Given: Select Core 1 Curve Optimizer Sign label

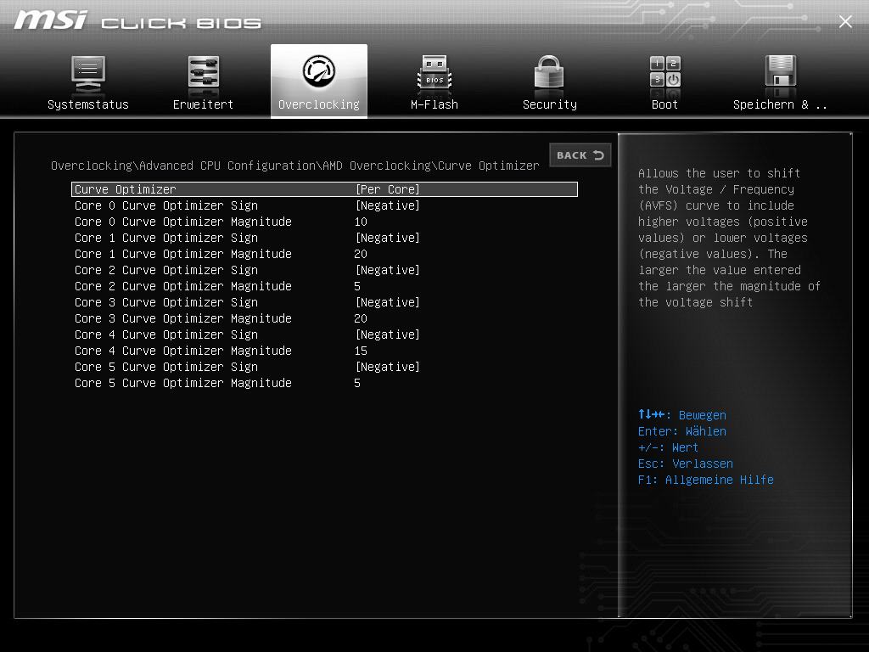Looking at the screenshot, I should (166, 238).
